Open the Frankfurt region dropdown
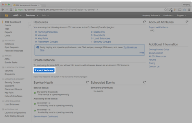This screenshot has width=192, height=123. pos(168,15)
